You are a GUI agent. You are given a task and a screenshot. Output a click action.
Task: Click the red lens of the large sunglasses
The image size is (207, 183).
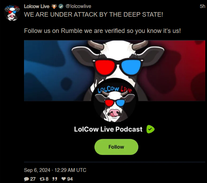pyautogui.click(x=105, y=67)
